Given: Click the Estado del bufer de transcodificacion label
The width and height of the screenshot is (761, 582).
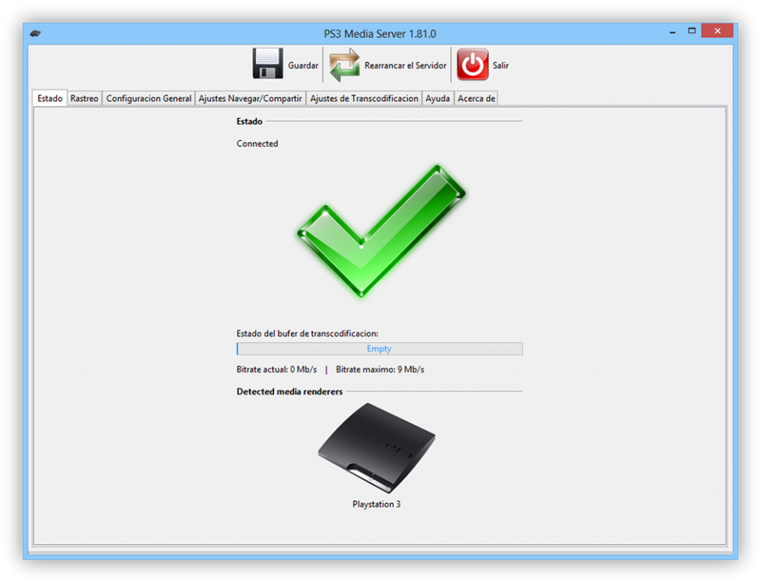Looking at the screenshot, I should pos(307,334).
